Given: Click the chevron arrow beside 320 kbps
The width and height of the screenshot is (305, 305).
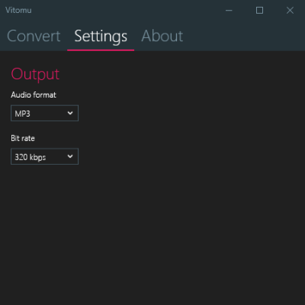Looking at the screenshot, I should pos(70,156).
